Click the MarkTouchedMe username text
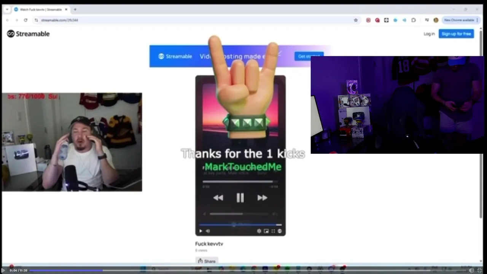The image size is (487, 274). pyautogui.click(x=243, y=167)
